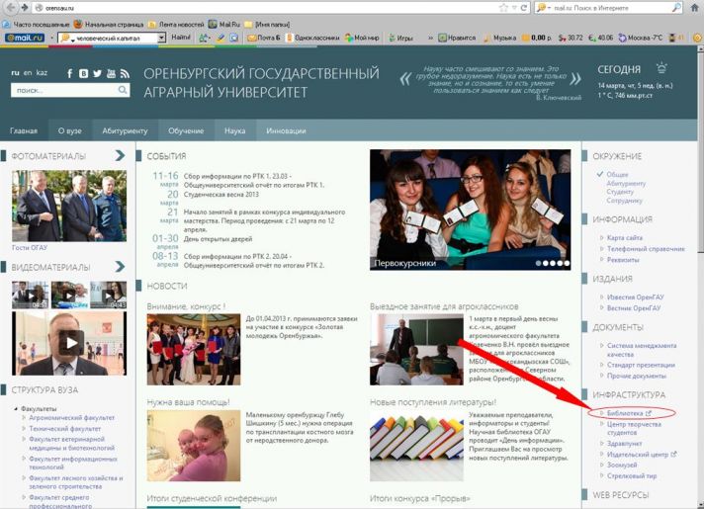
Task: Play the large video in Видеоматериалы
Action: coord(71,343)
